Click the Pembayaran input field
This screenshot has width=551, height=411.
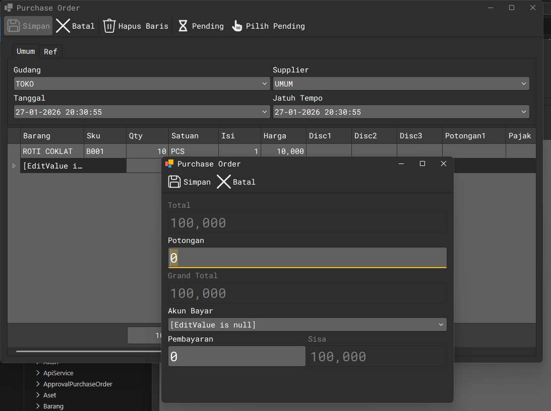point(236,357)
